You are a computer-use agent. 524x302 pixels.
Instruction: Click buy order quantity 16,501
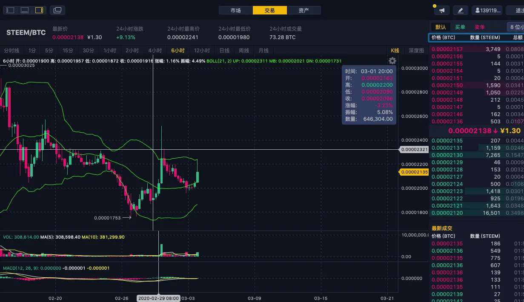pyautogui.click(x=492, y=213)
